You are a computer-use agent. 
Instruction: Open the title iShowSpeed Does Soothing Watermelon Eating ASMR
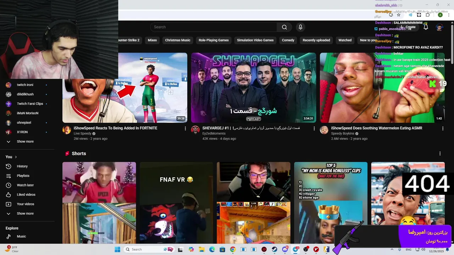pyautogui.click(x=377, y=128)
